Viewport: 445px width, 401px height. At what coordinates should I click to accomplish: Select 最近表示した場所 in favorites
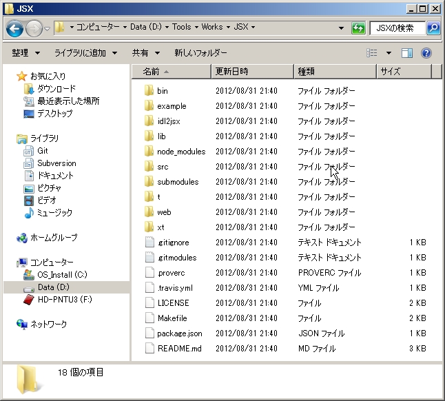[68, 101]
